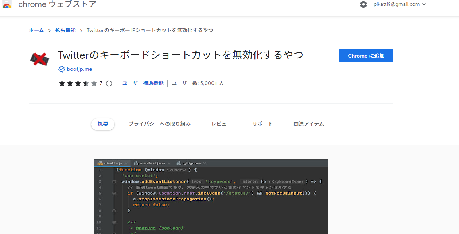Click the rating count number 7
The image size is (459, 234).
click(101, 83)
